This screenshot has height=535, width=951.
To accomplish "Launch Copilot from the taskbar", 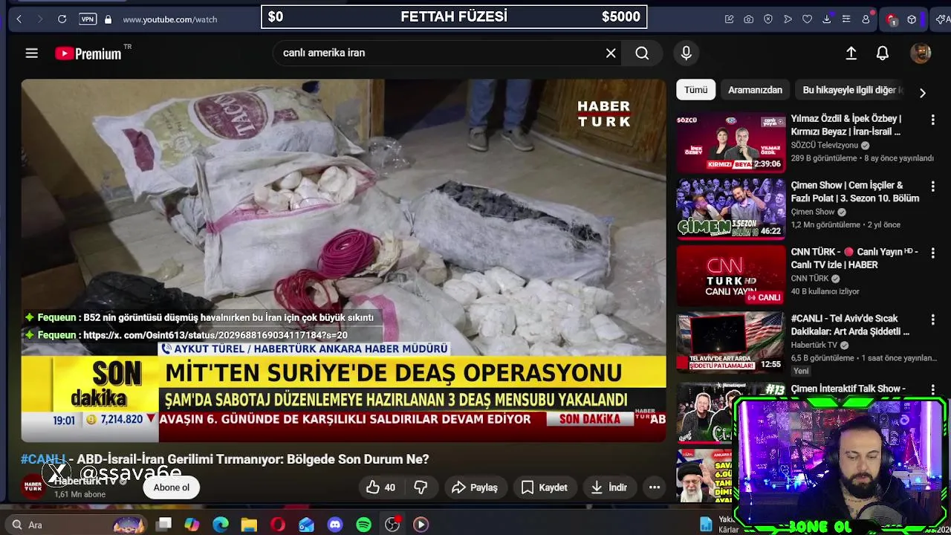I will coord(192,525).
